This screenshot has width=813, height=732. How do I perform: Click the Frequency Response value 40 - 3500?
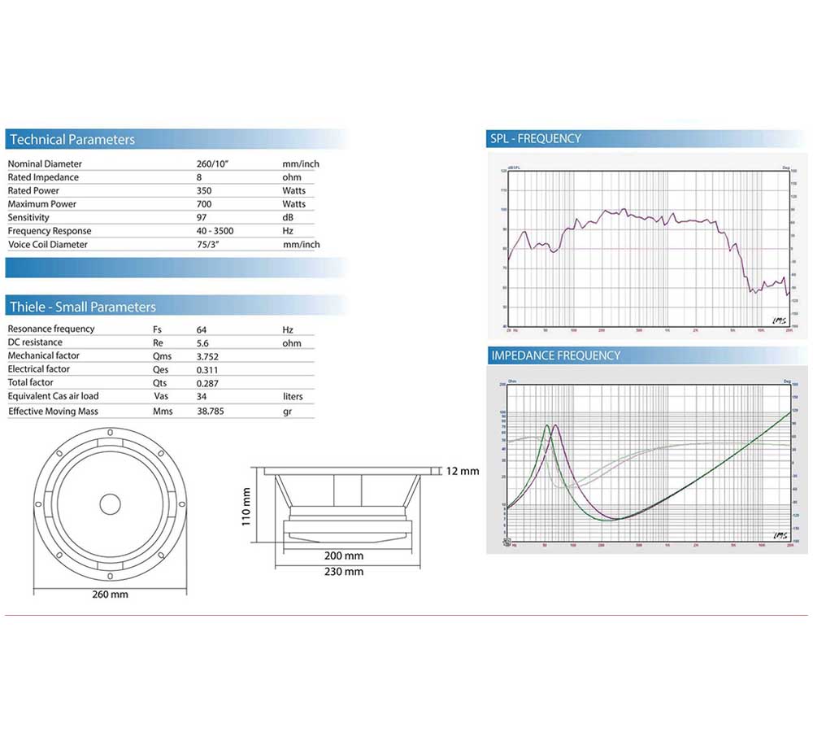pyautogui.click(x=215, y=231)
